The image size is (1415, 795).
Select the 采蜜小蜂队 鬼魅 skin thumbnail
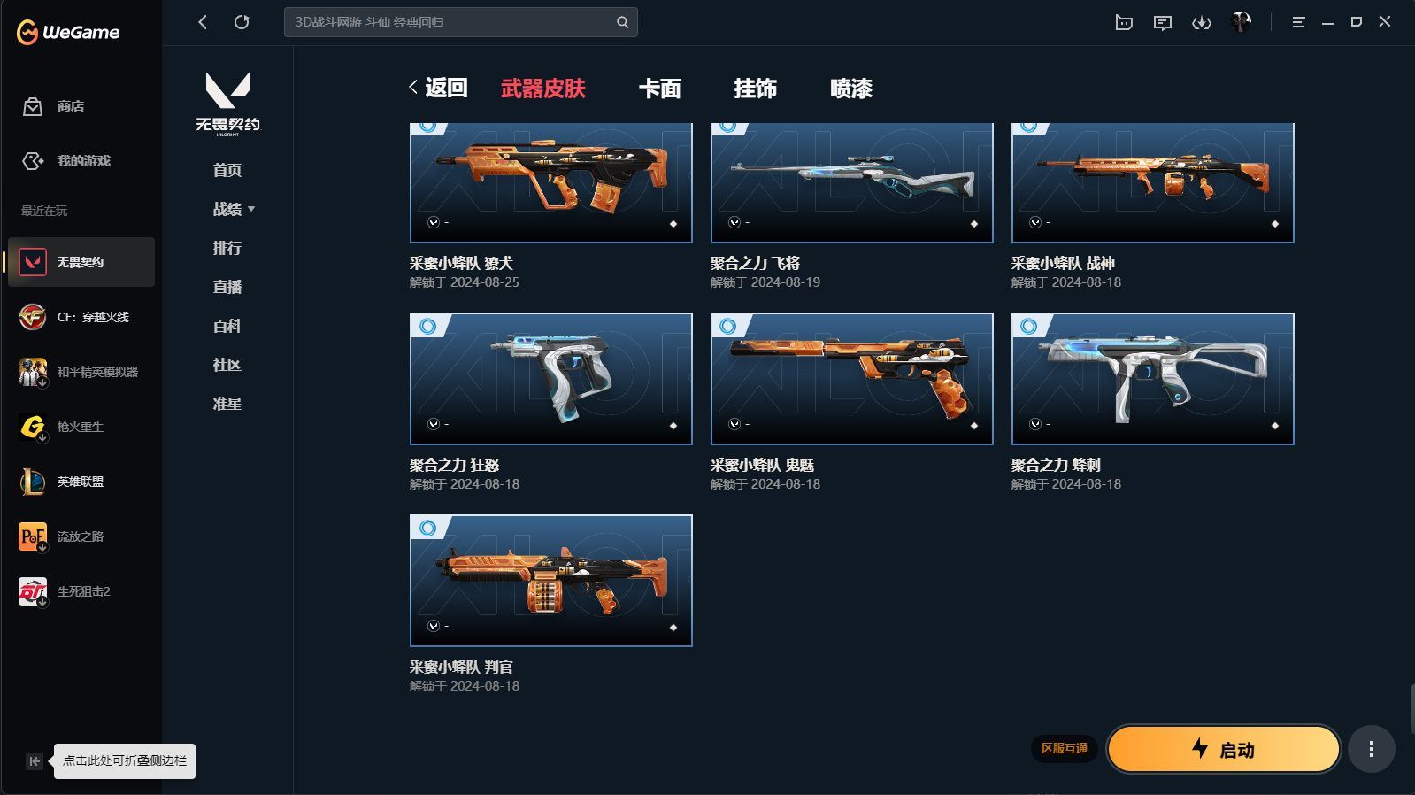pyautogui.click(x=852, y=379)
